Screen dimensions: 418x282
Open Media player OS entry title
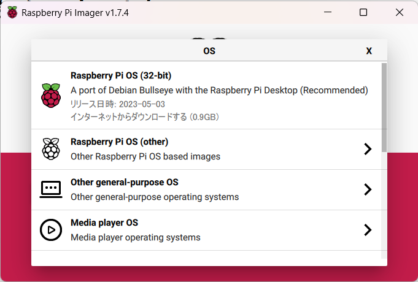click(104, 223)
